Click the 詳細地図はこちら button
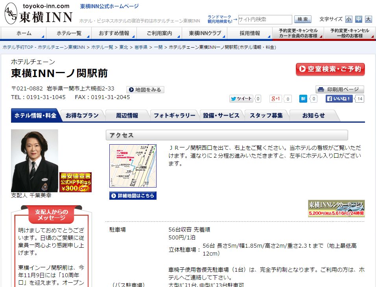The image size is (376, 287). pos(133,196)
